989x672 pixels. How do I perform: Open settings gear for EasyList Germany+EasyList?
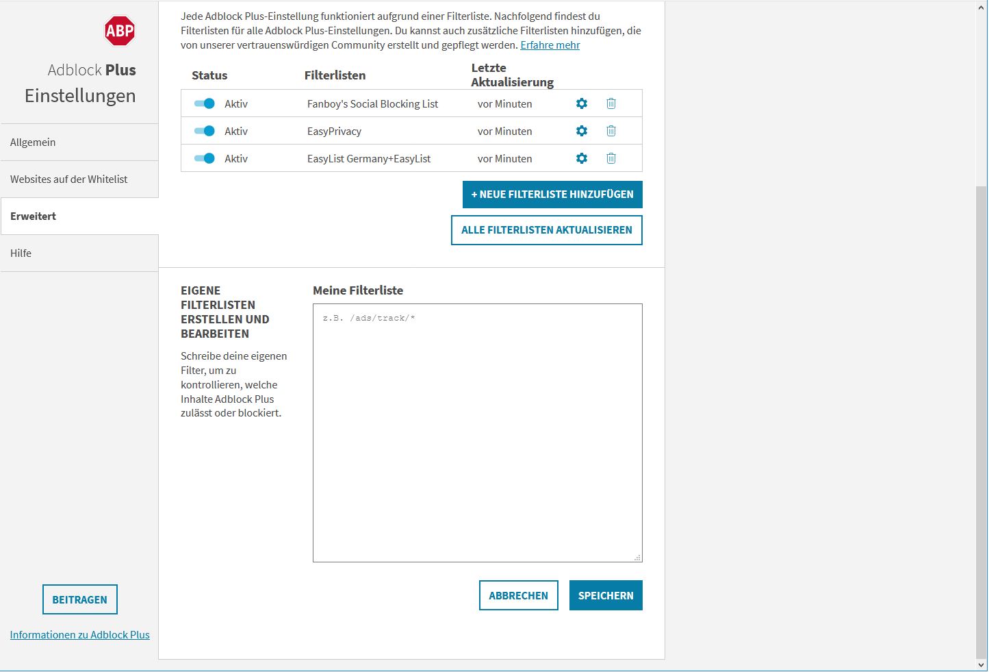582,158
